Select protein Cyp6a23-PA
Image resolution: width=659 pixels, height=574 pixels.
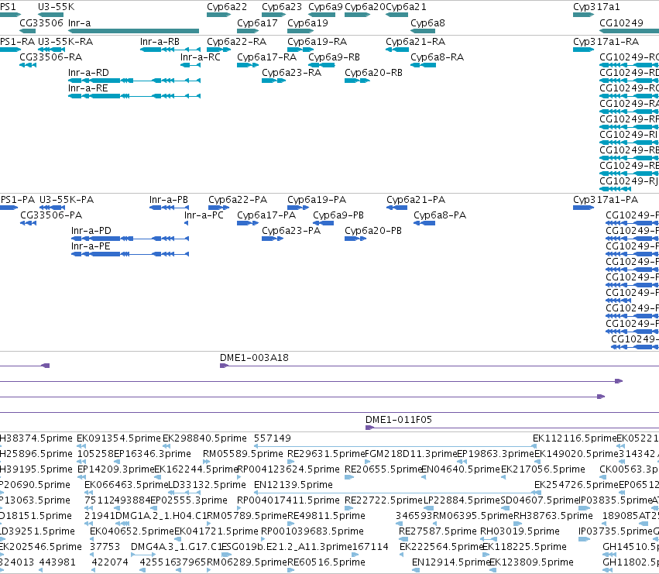click(x=291, y=231)
